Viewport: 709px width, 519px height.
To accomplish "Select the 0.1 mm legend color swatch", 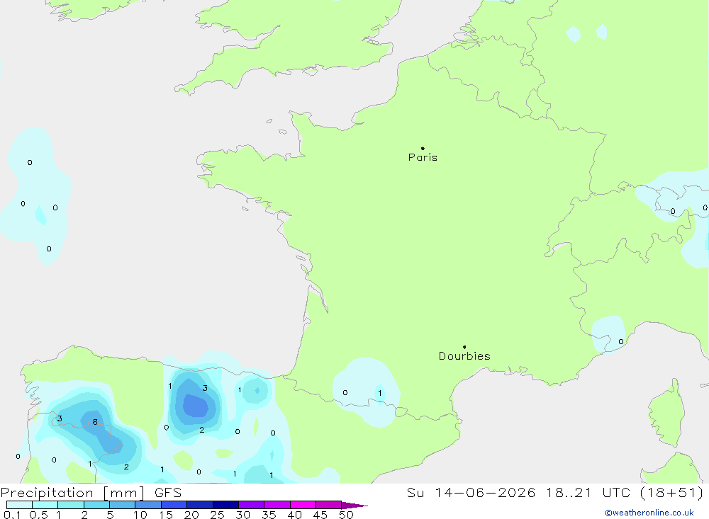I will (19, 505).
